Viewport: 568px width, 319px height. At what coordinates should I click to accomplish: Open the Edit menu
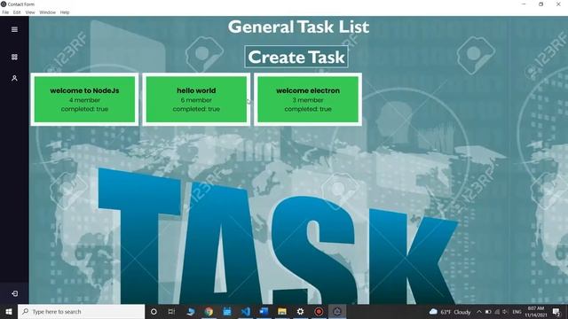tap(17, 12)
